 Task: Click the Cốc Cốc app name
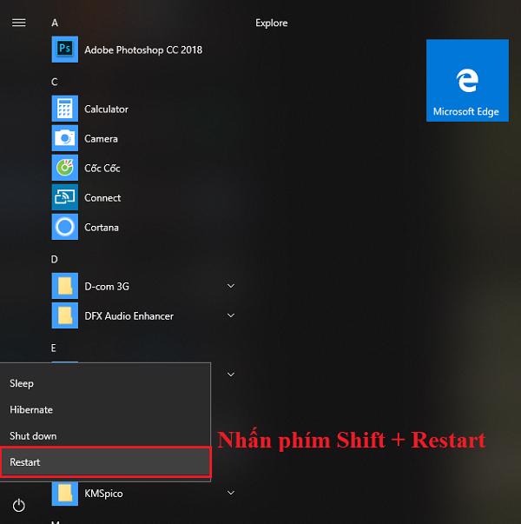[102, 168]
